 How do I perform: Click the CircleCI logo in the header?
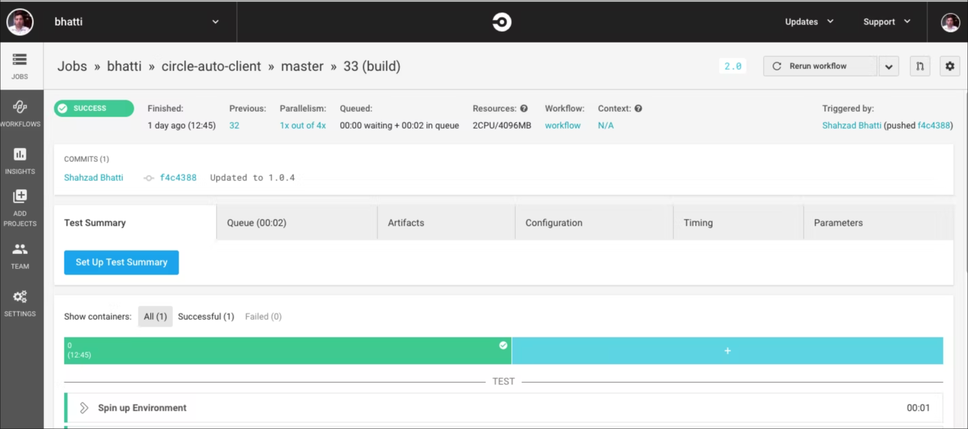(501, 22)
